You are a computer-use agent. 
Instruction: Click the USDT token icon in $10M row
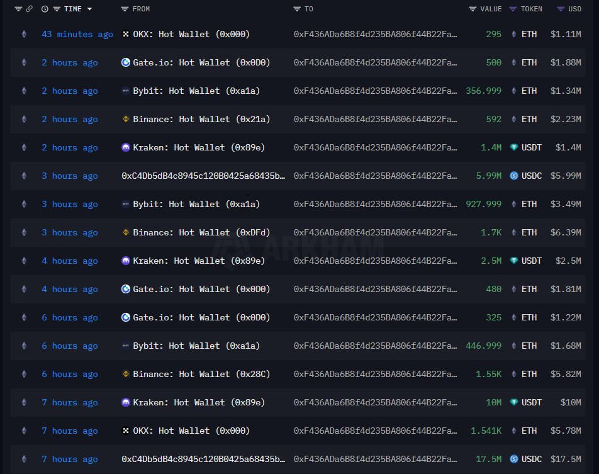coord(514,402)
